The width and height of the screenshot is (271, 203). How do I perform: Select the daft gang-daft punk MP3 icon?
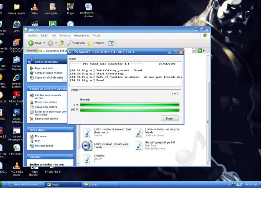[139, 146]
